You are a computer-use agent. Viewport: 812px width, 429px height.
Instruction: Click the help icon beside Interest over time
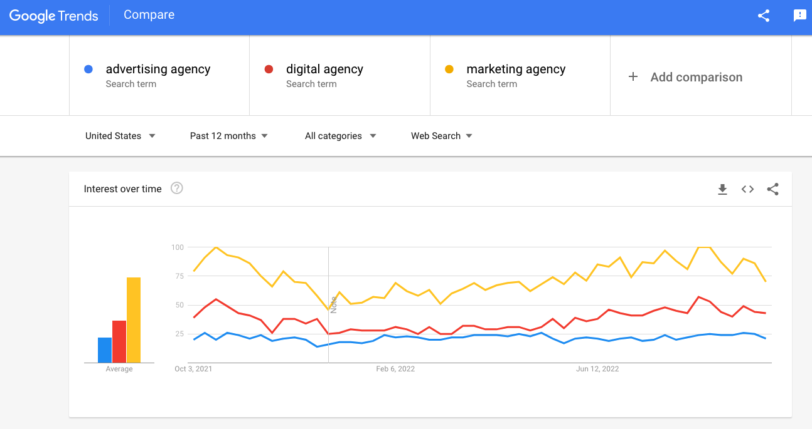(177, 189)
